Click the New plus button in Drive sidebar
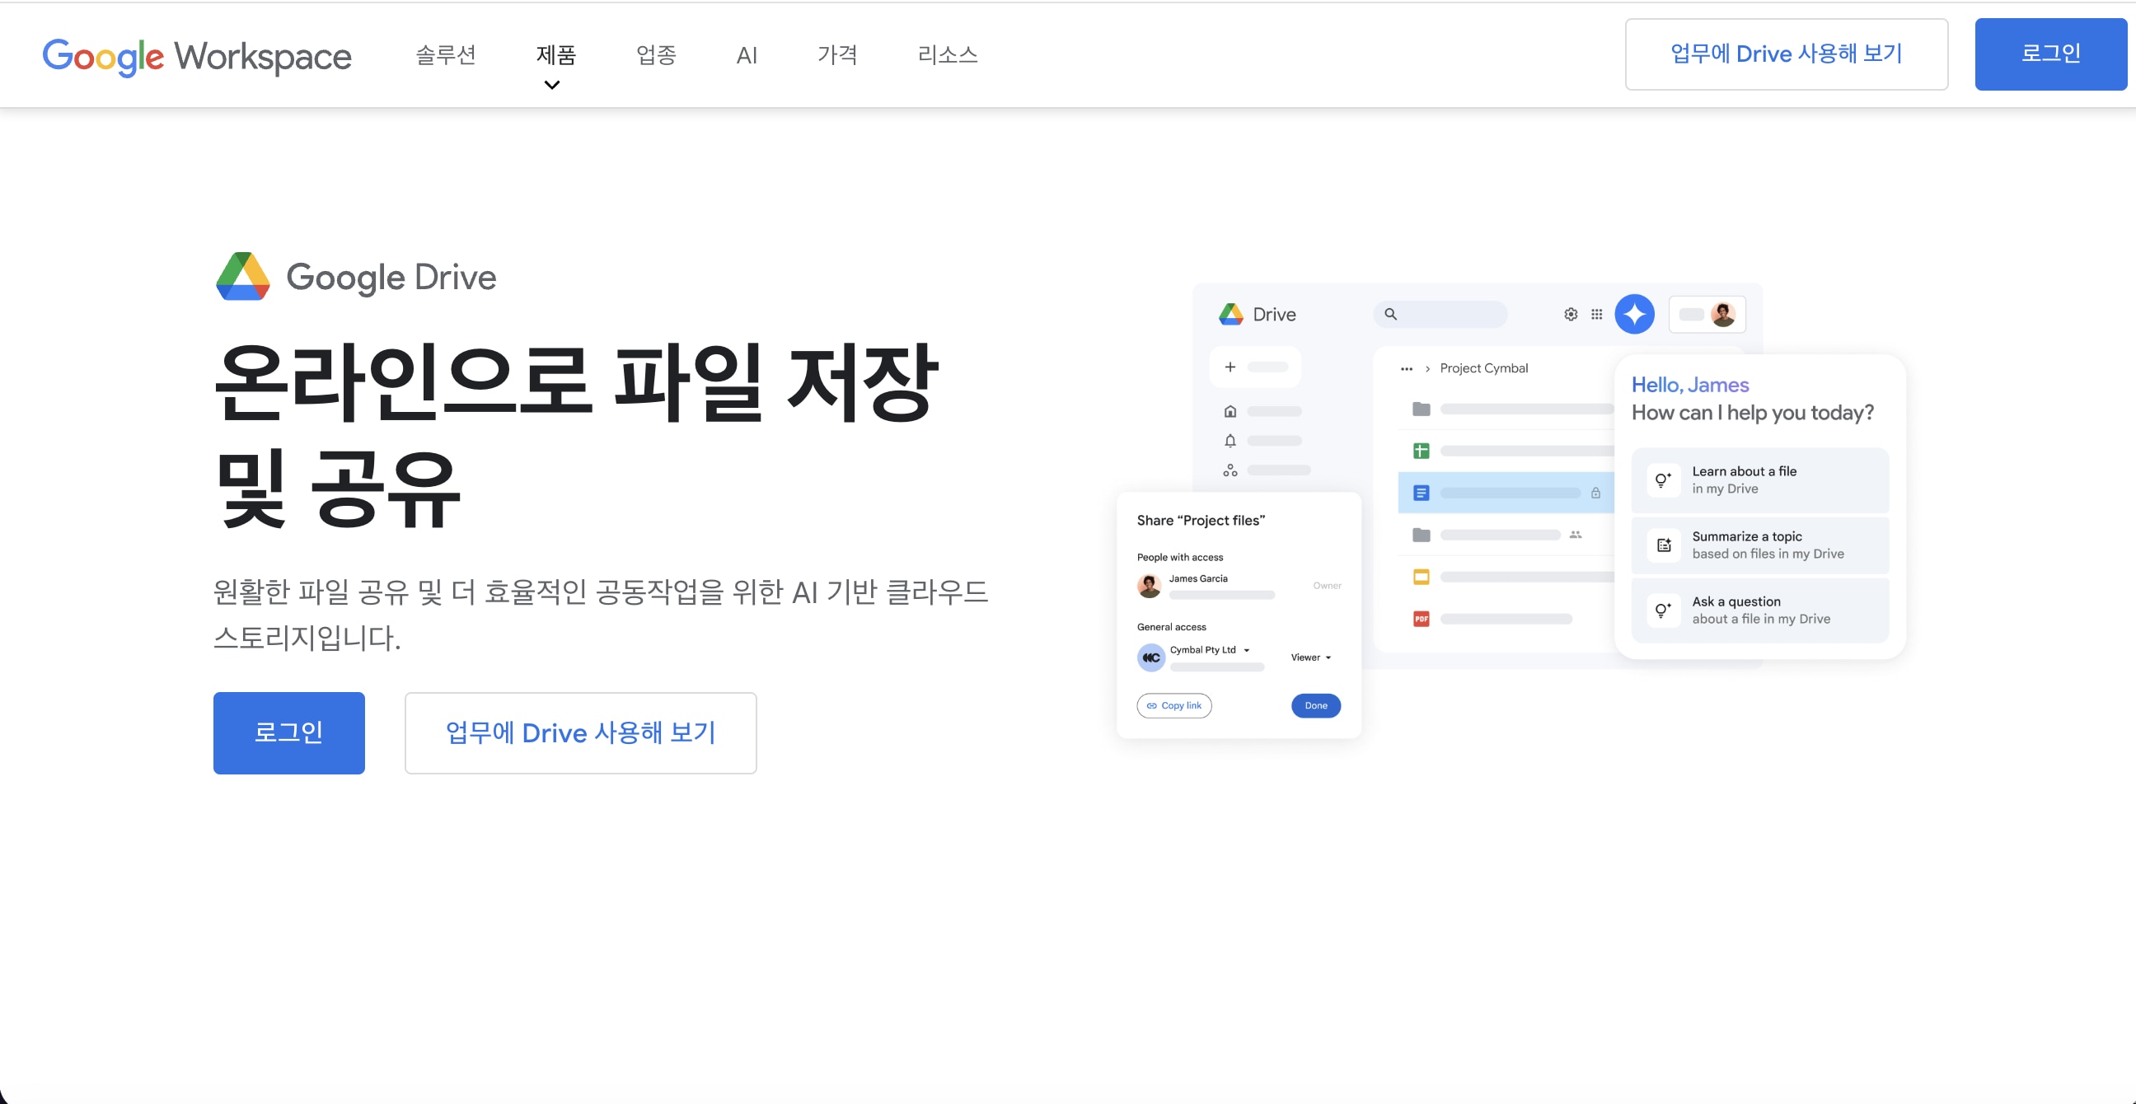Screen dimensions: 2136x1104 [x=1230, y=366]
